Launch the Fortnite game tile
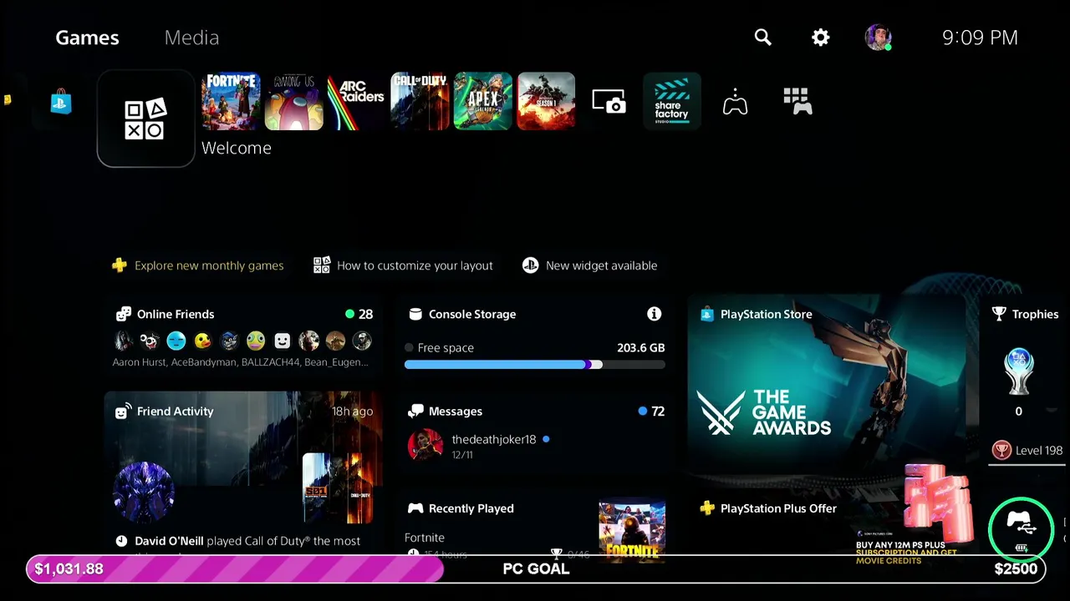1070x601 pixels. coord(231,101)
